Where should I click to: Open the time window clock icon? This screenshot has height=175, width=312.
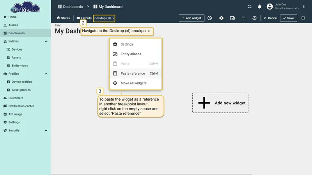pos(210,18)
